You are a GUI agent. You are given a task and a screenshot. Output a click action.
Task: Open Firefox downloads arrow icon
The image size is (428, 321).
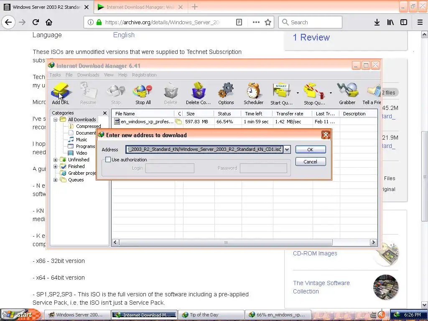click(x=377, y=22)
